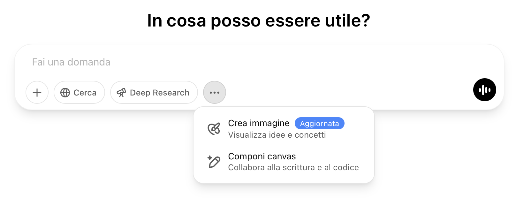This screenshot has width=516, height=198.
Task: Click the blue Aggiornata badge
Action: coord(319,124)
